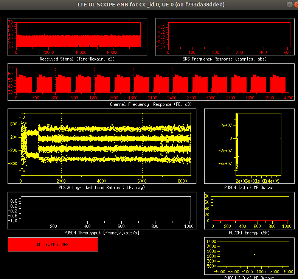
Task: Click the SRS Frequency Response plot
Action: 225,37
